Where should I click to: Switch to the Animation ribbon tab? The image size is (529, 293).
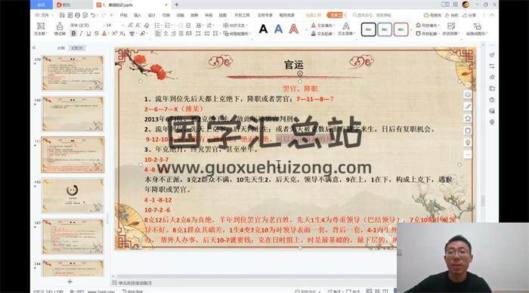click(180, 15)
